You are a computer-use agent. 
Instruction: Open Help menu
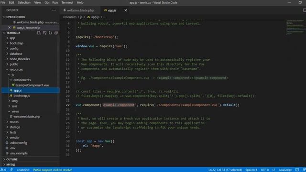pyautogui.click(x=80, y=2)
